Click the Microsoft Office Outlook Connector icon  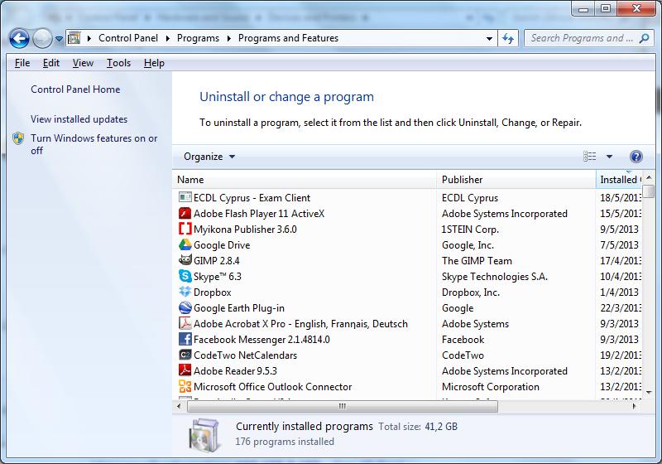[185, 386]
